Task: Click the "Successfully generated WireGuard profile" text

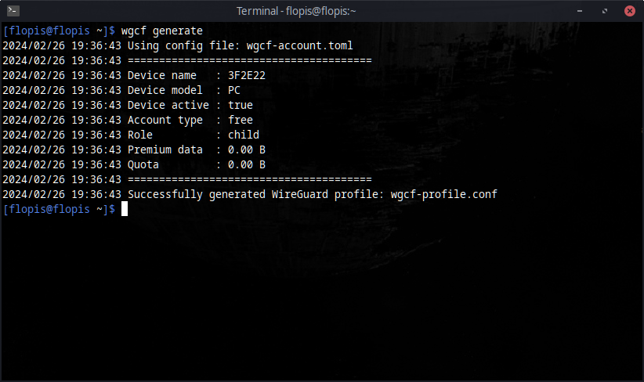Action: 255,194
